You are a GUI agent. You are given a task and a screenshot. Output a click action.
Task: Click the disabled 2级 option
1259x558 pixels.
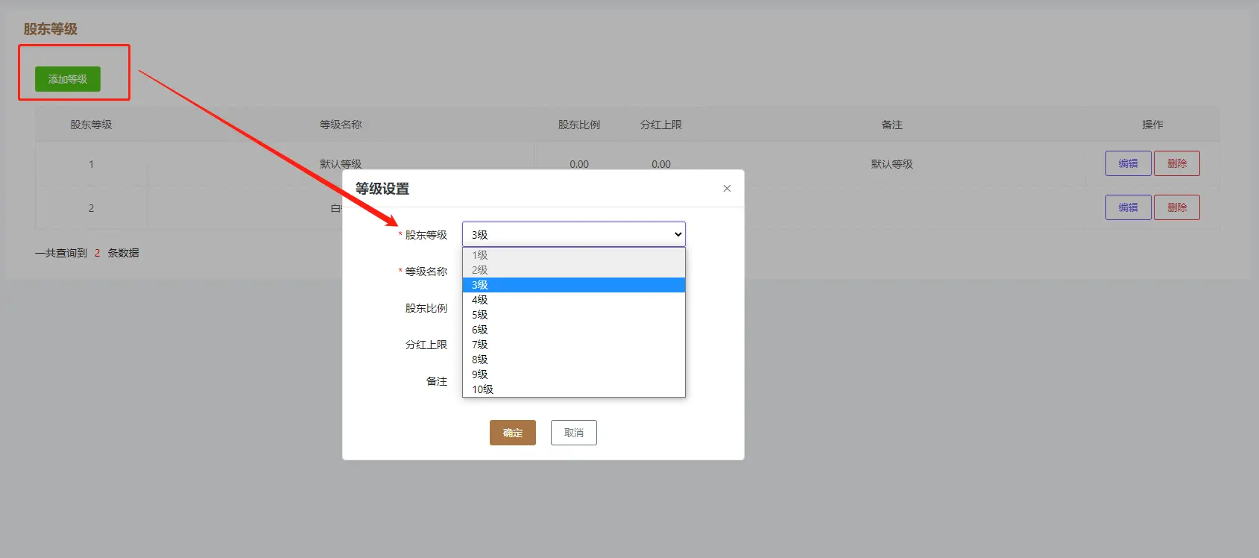pyautogui.click(x=573, y=270)
